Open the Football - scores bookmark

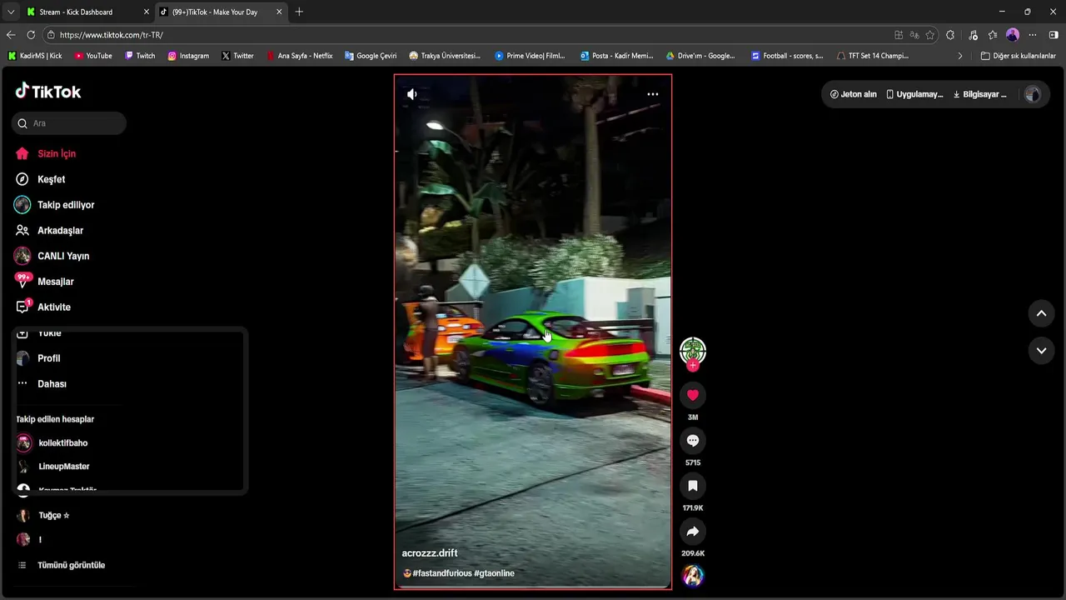pyautogui.click(x=787, y=56)
